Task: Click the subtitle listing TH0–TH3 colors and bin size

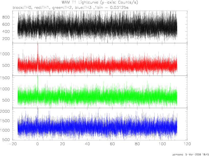Action: pyautogui.click(x=70, y=7)
